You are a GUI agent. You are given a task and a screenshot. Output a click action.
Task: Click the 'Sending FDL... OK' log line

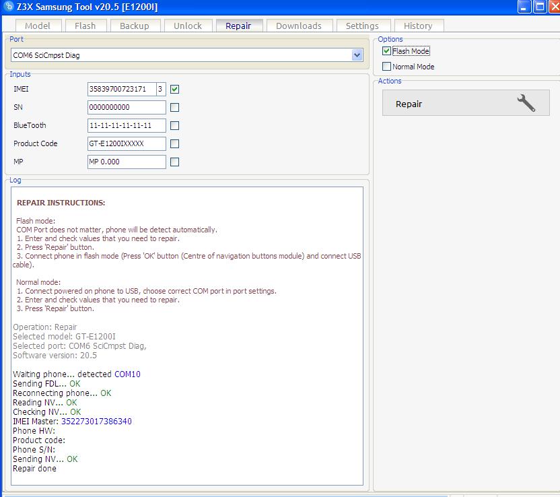click(x=47, y=384)
